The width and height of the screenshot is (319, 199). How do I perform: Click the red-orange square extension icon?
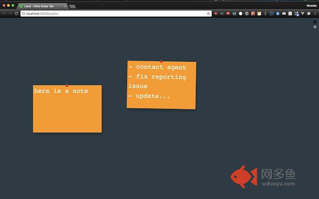pyautogui.click(x=253, y=13)
